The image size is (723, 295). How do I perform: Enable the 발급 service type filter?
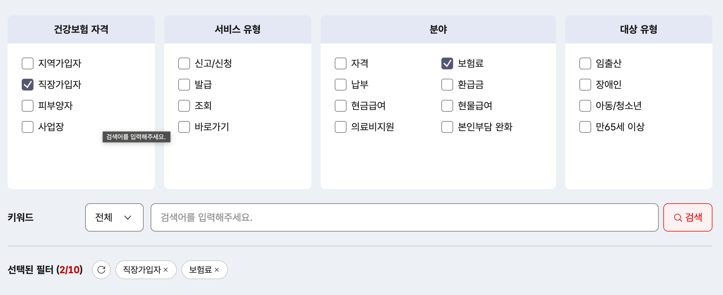(x=184, y=85)
